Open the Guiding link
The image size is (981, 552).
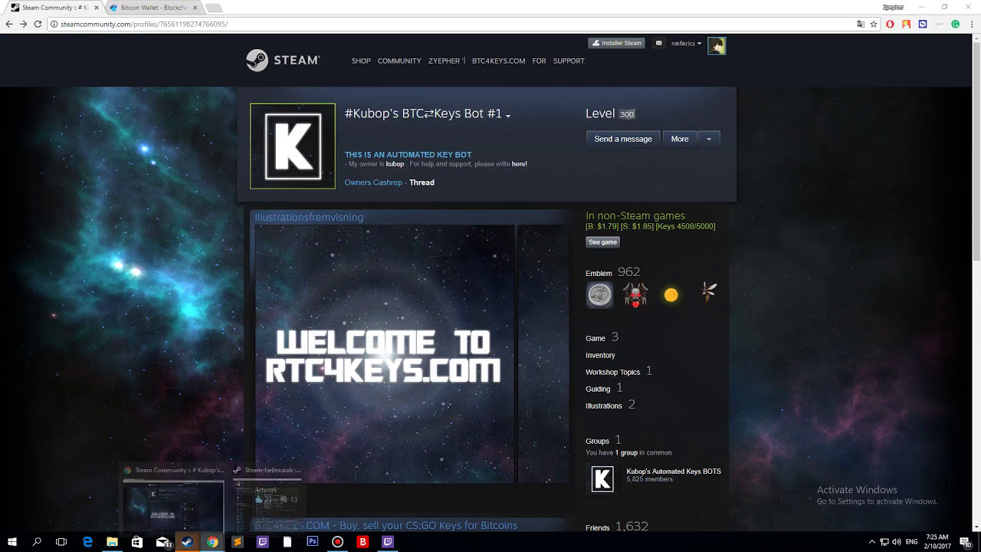(604, 388)
